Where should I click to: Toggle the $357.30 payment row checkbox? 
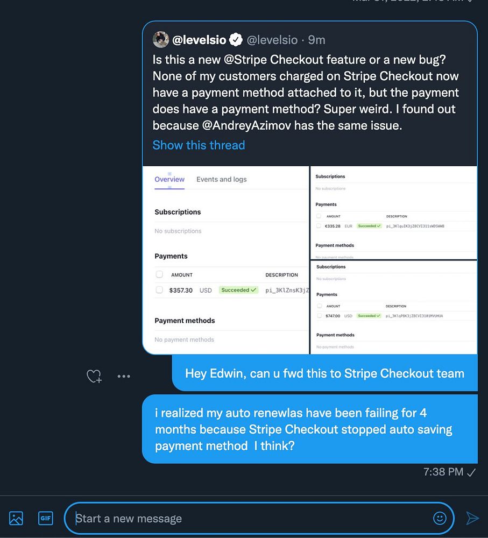coord(159,290)
